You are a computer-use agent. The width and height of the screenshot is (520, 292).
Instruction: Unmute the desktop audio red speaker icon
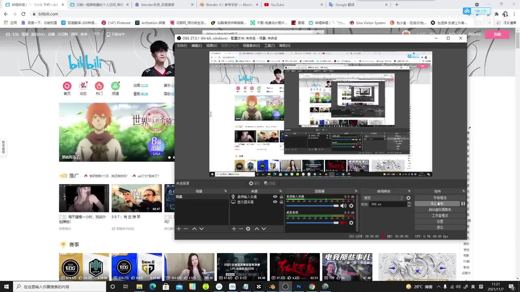pos(343,222)
